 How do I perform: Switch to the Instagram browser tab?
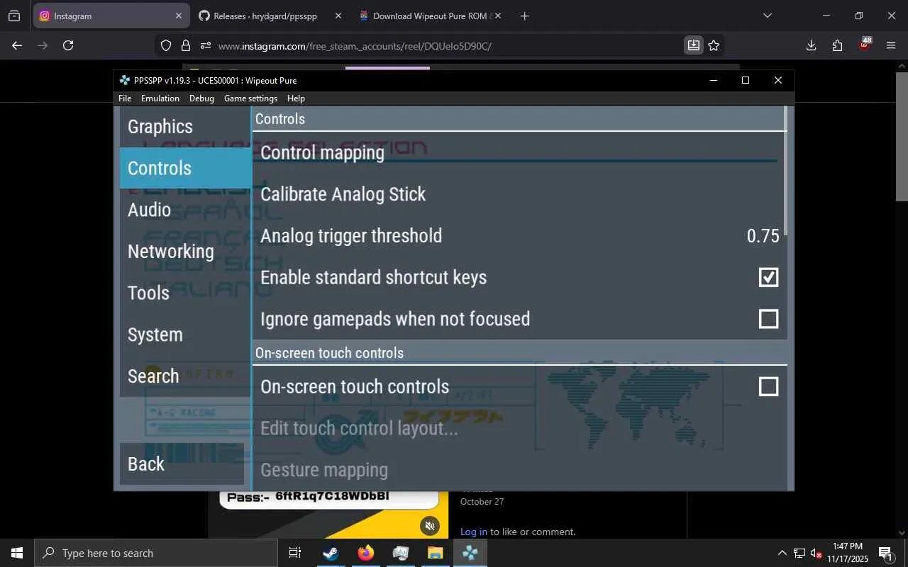111,16
